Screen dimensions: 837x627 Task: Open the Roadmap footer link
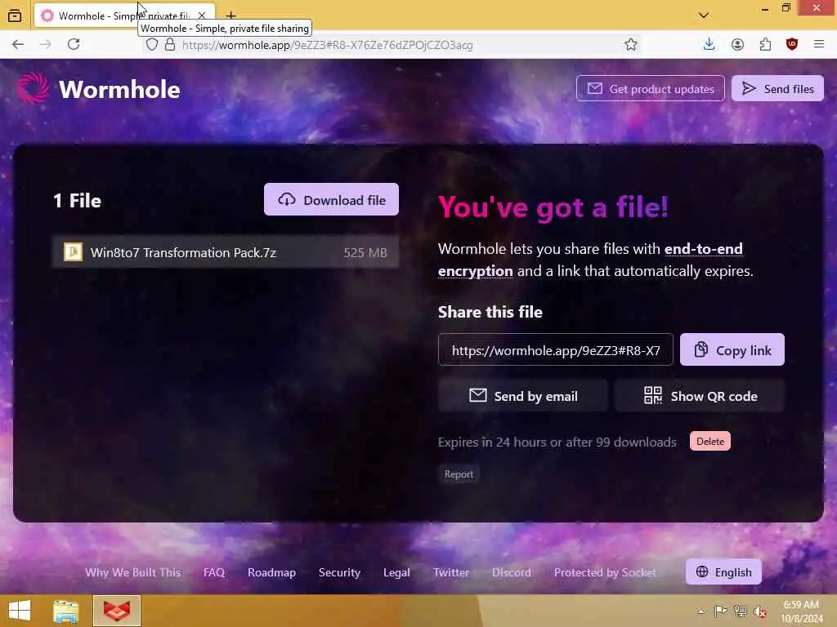click(x=271, y=572)
